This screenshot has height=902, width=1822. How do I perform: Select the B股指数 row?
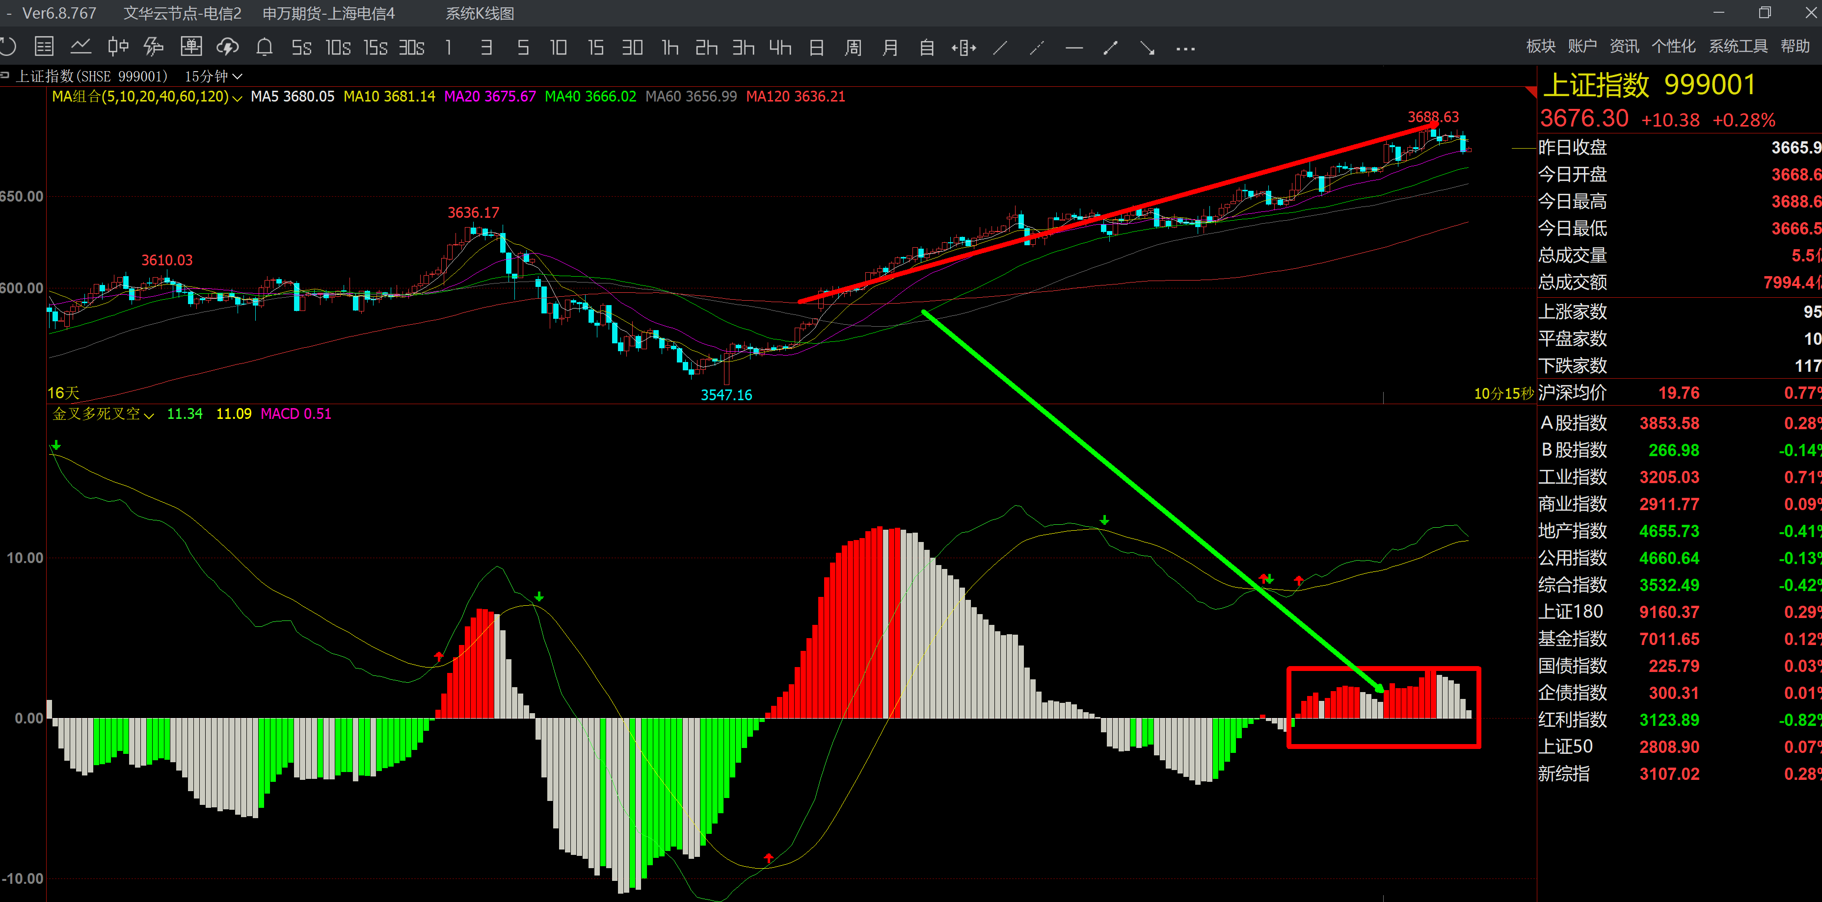1679,450
